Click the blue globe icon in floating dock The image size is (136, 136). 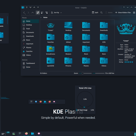tap(36, 102)
